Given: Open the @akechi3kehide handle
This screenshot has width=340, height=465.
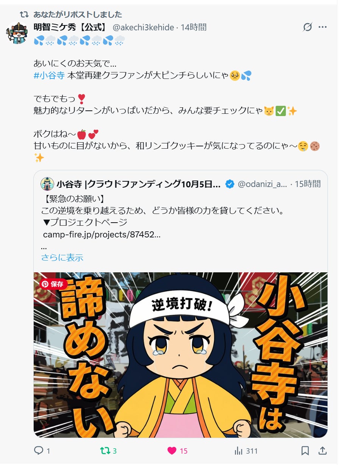Looking at the screenshot, I should tap(143, 27).
